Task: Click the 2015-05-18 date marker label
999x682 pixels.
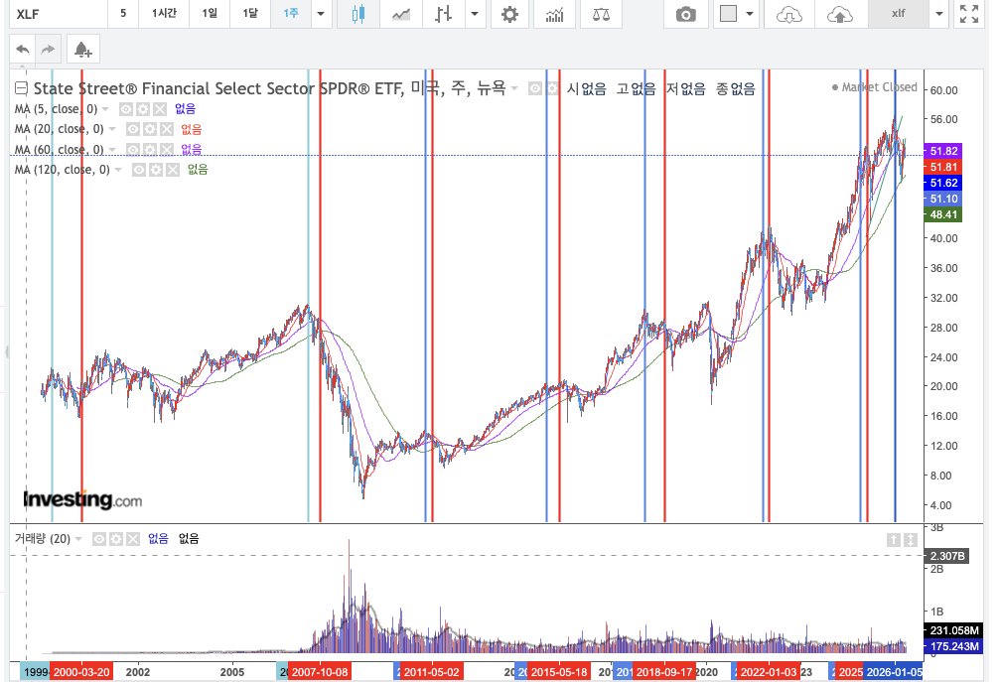Action: tap(559, 672)
